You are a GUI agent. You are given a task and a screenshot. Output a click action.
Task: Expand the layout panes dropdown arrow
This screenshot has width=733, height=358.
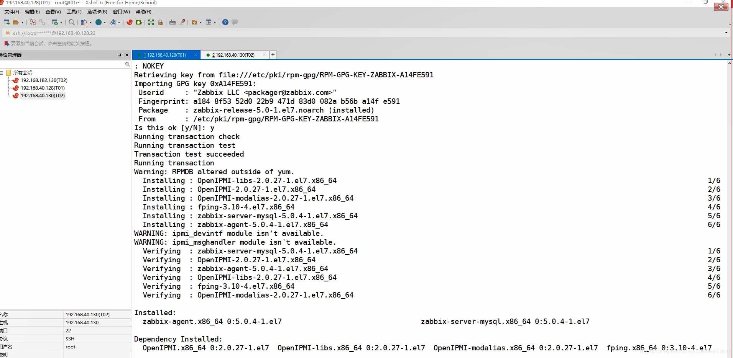point(215,22)
